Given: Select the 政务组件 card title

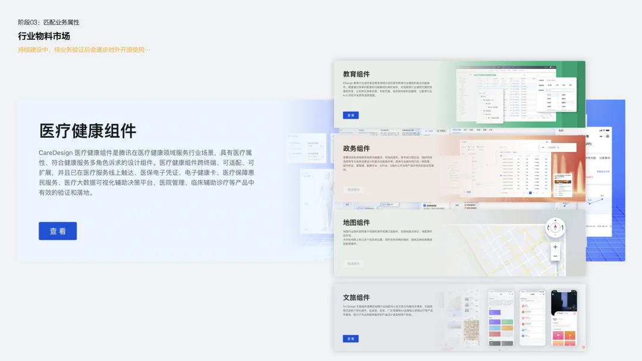Looking at the screenshot, I should pos(356,148).
